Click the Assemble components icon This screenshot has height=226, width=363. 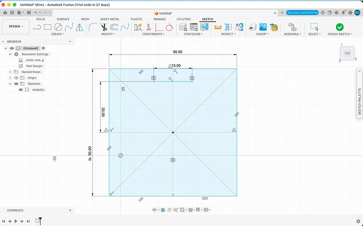[292, 27]
